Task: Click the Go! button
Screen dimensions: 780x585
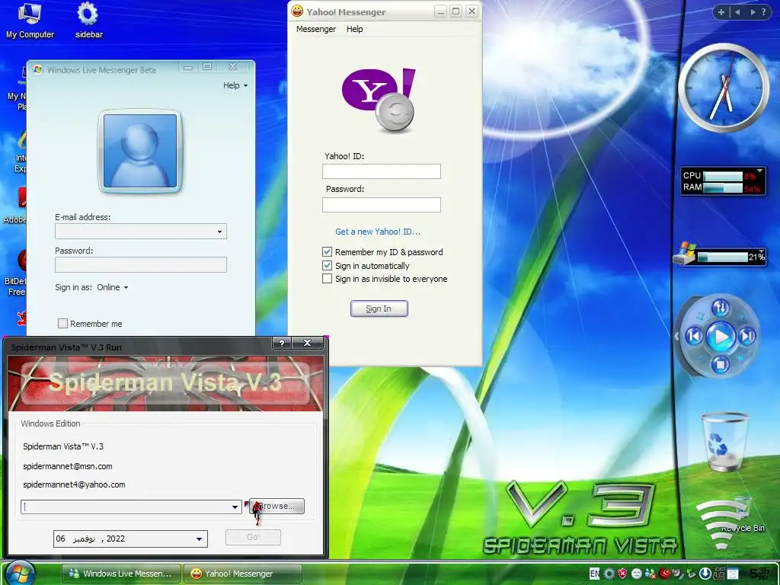Action: point(253,537)
